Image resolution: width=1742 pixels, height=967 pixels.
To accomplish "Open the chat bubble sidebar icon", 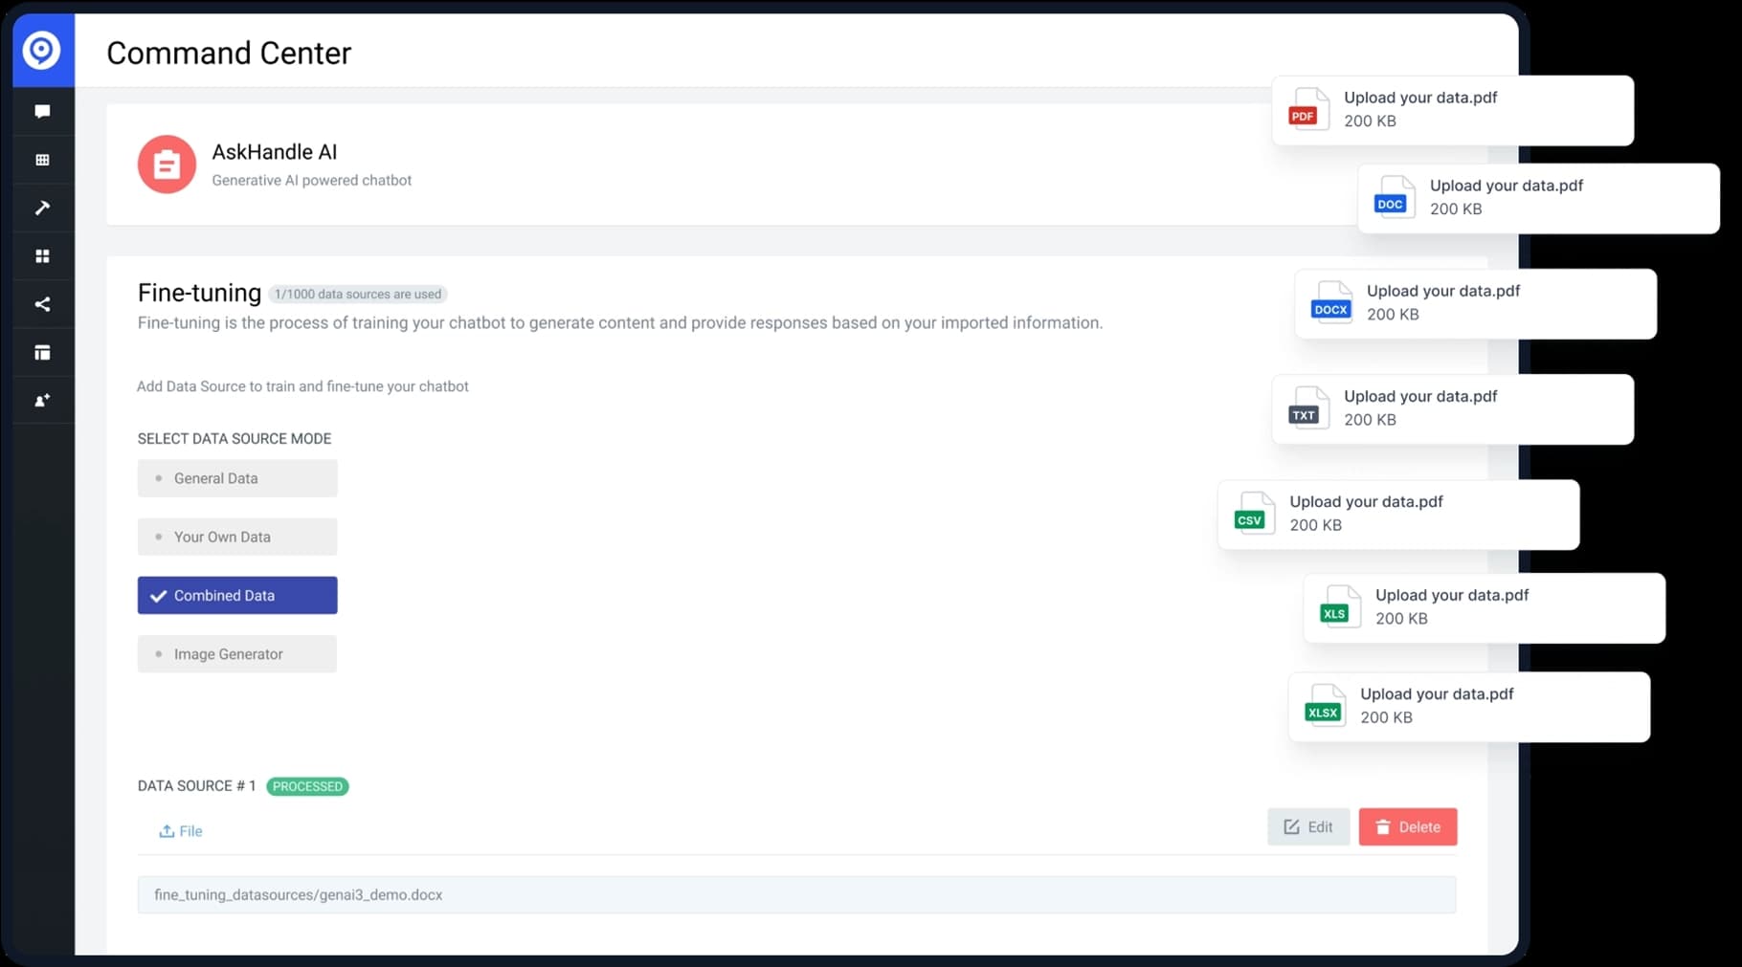I will pyautogui.click(x=42, y=112).
